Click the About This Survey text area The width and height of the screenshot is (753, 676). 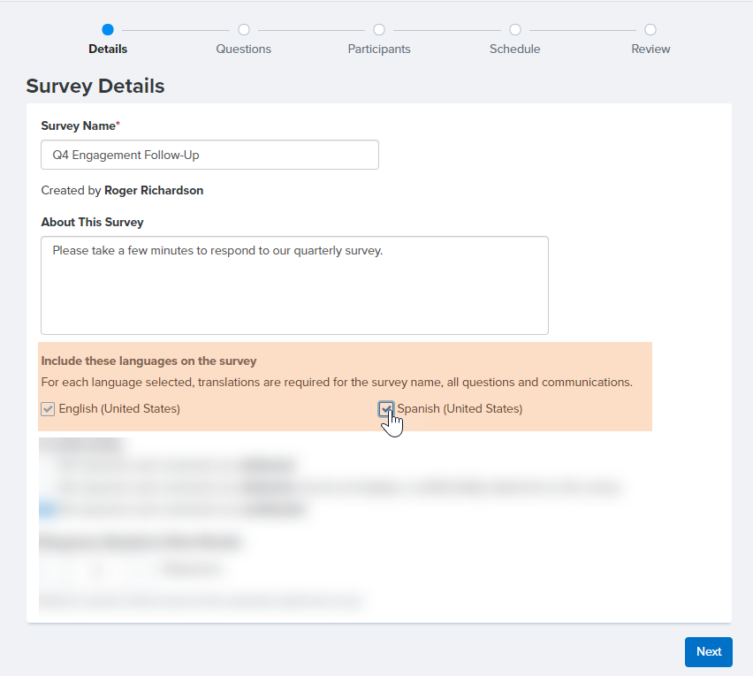tap(294, 285)
